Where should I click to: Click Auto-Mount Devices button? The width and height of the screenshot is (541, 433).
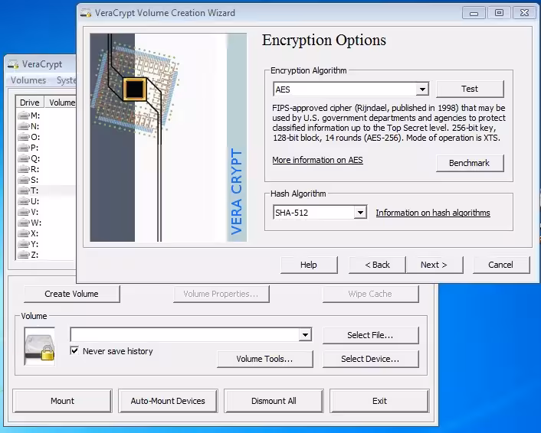coord(168,401)
